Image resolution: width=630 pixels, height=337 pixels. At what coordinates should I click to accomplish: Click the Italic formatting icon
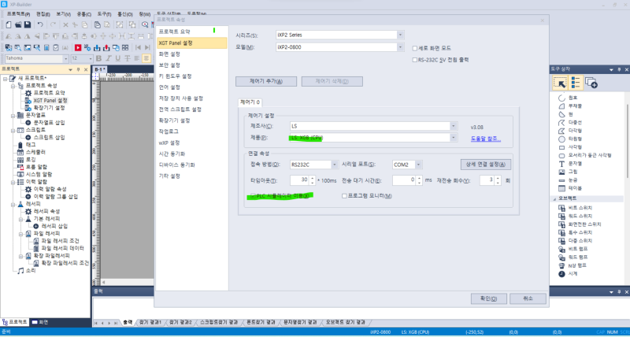pyautogui.click(x=109, y=58)
